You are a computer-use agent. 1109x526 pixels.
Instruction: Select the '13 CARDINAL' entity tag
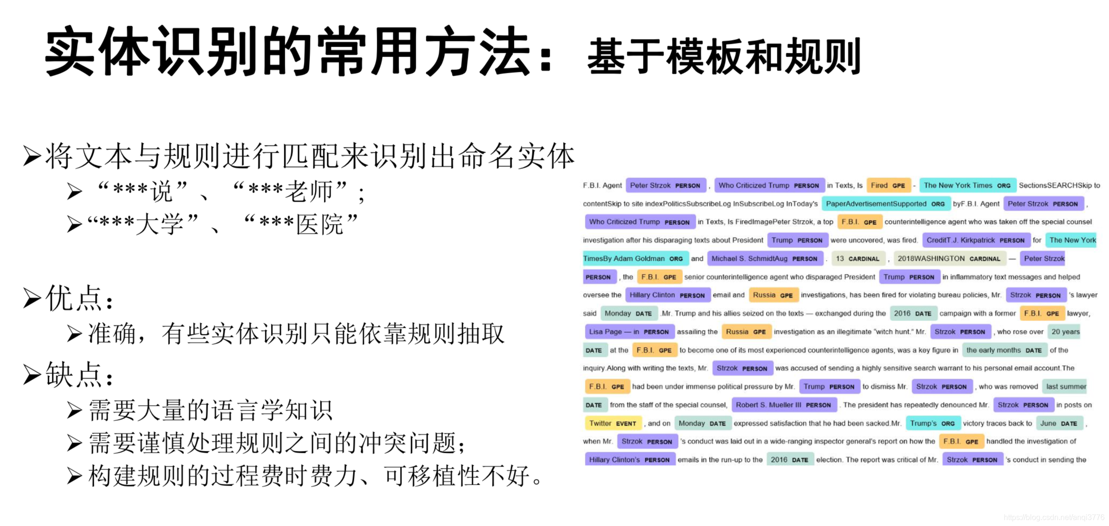(857, 258)
